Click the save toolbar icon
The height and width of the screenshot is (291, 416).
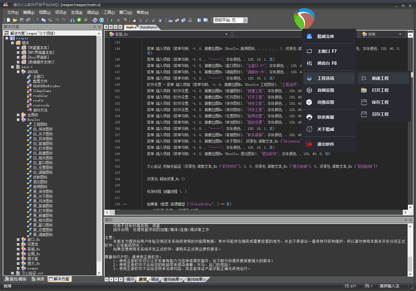click(22, 20)
